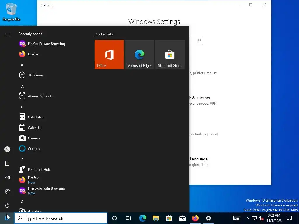Open network status tray icon

pos(254,218)
